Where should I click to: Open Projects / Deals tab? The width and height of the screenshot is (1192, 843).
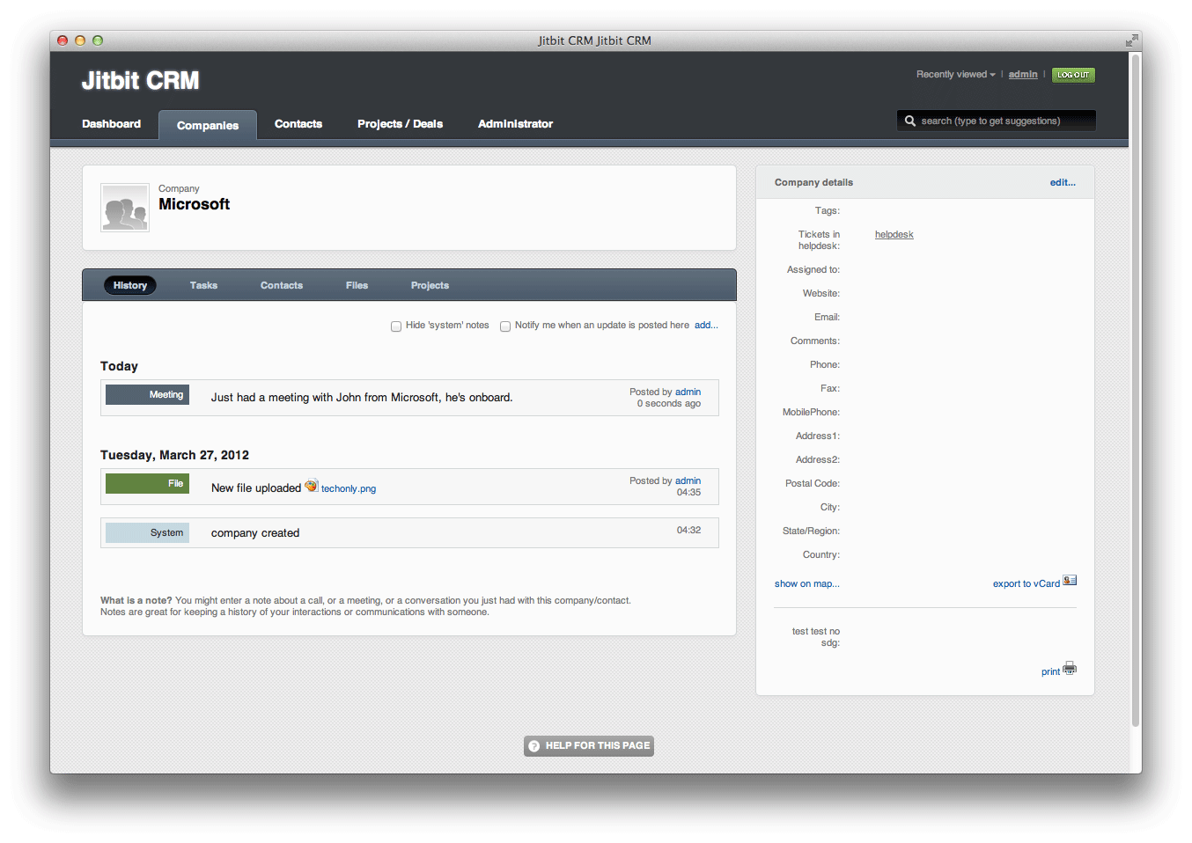400,124
